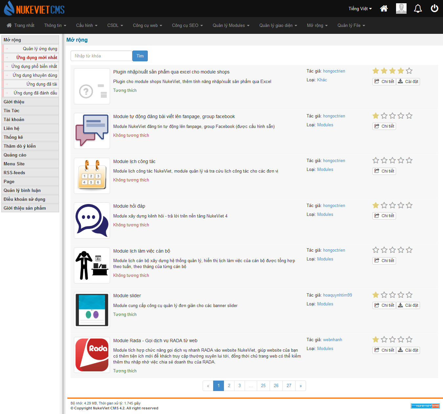
Task: Open Thống kê sidebar section
Action: [x=30, y=137]
